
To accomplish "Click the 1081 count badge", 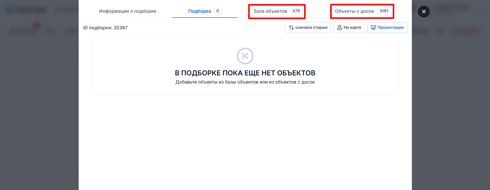I will [x=384, y=11].
